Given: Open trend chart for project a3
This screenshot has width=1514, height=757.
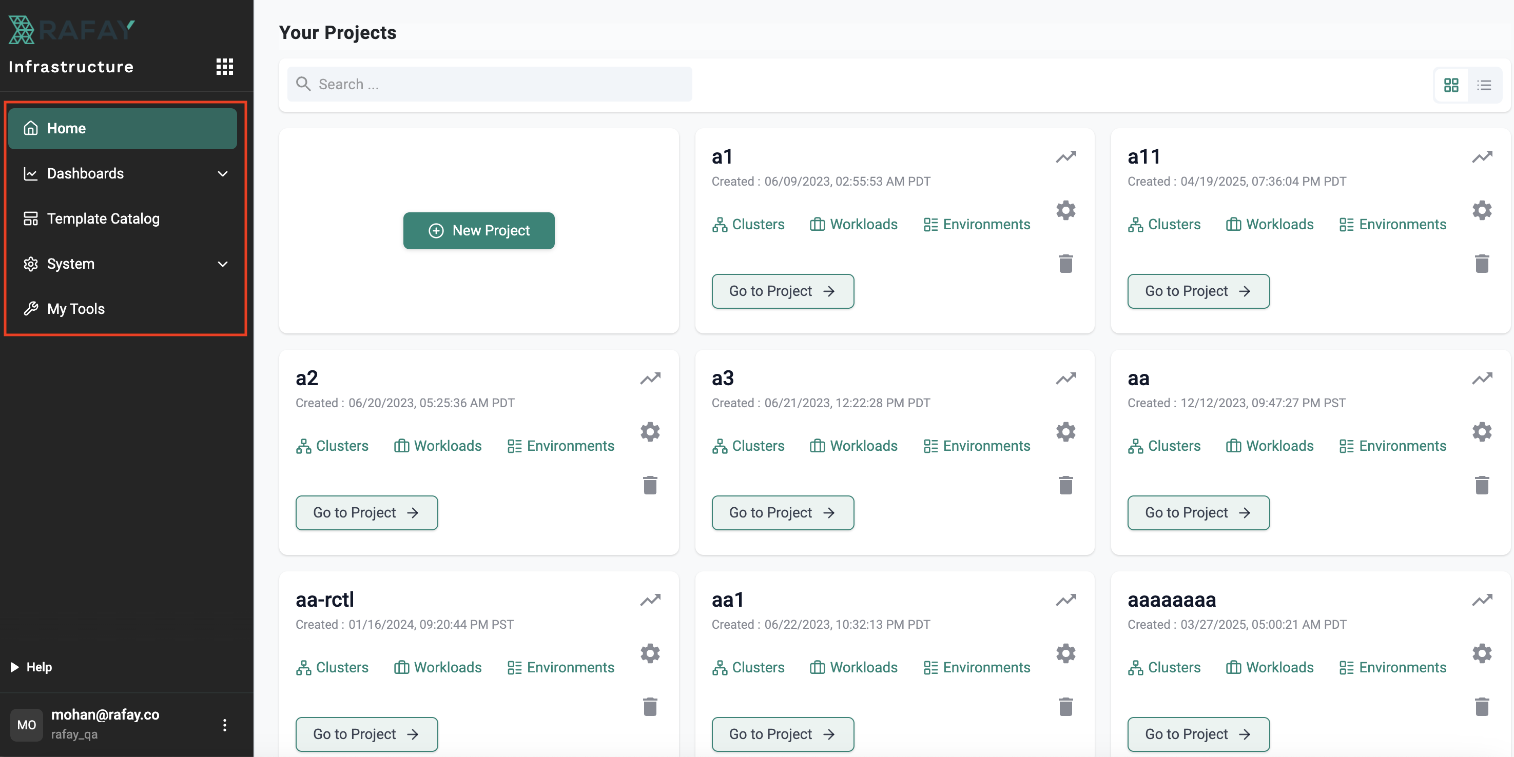Looking at the screenshot, I should (1065, 378).
